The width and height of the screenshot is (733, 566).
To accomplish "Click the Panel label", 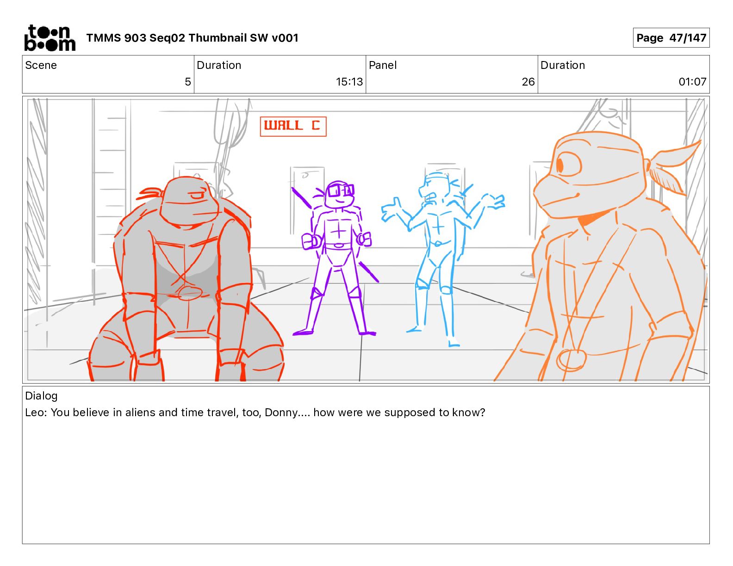I will tap(383, 65).
